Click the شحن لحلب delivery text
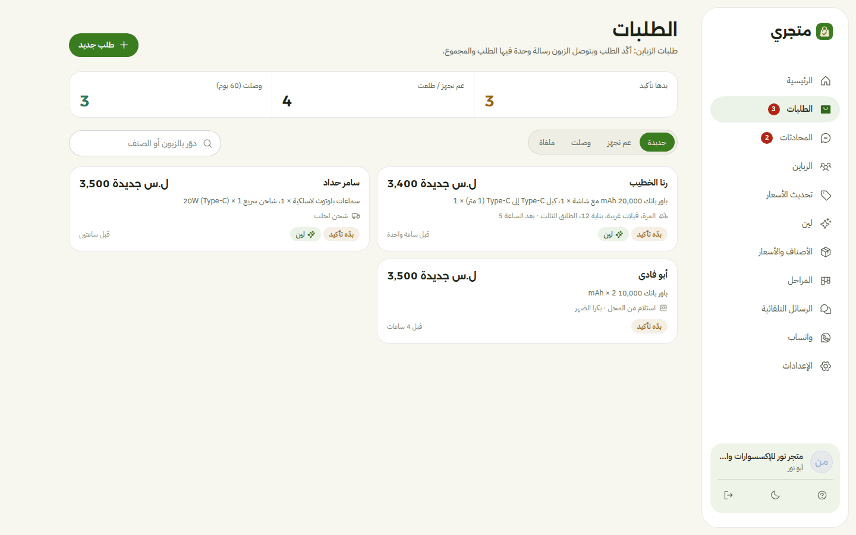 (331, 216)
